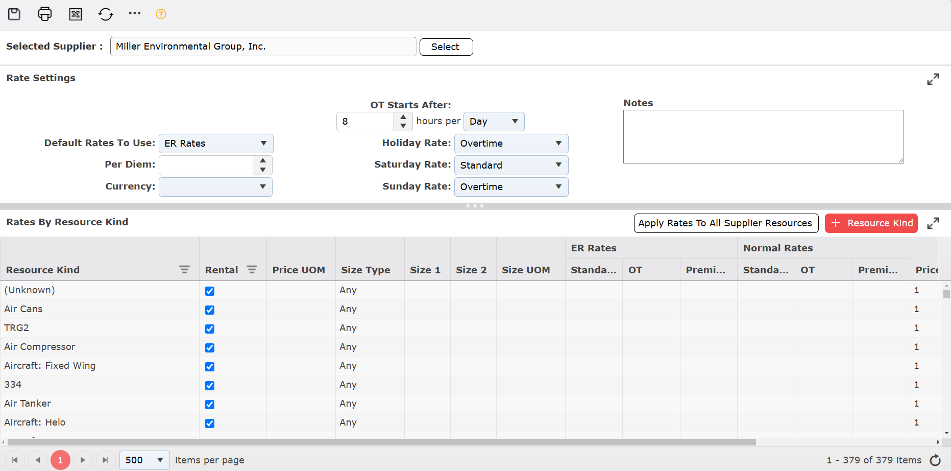Print the rate settings

click(44, 14)
